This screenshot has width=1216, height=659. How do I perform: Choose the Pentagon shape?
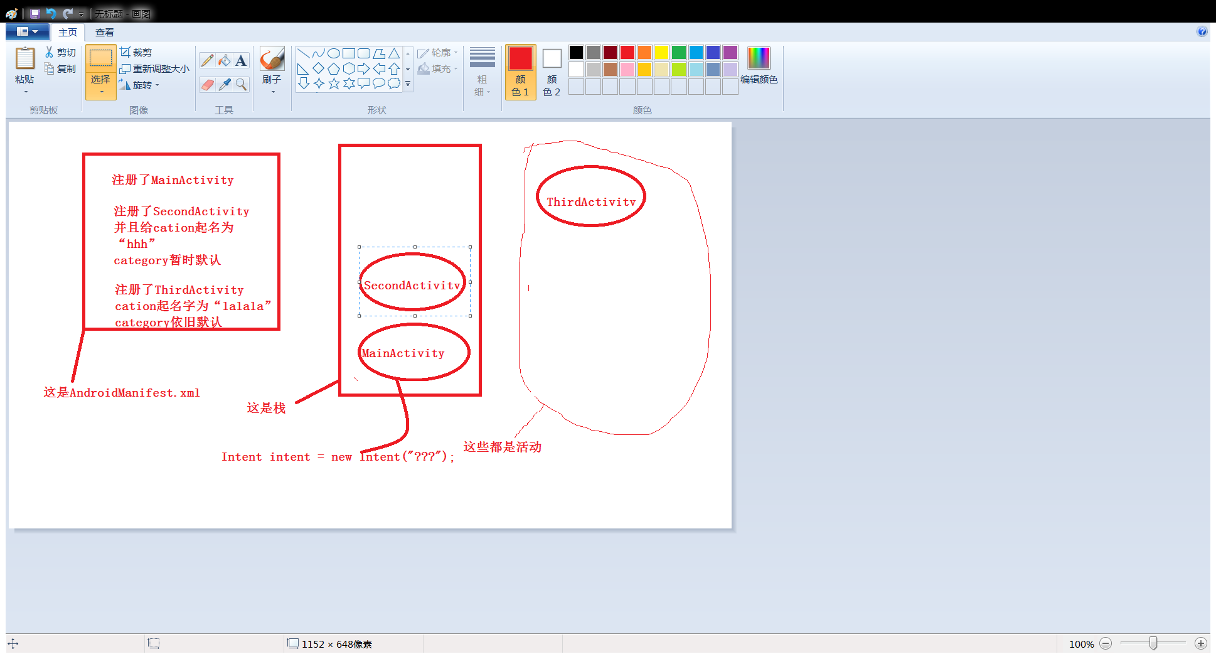tap(334, 68)
